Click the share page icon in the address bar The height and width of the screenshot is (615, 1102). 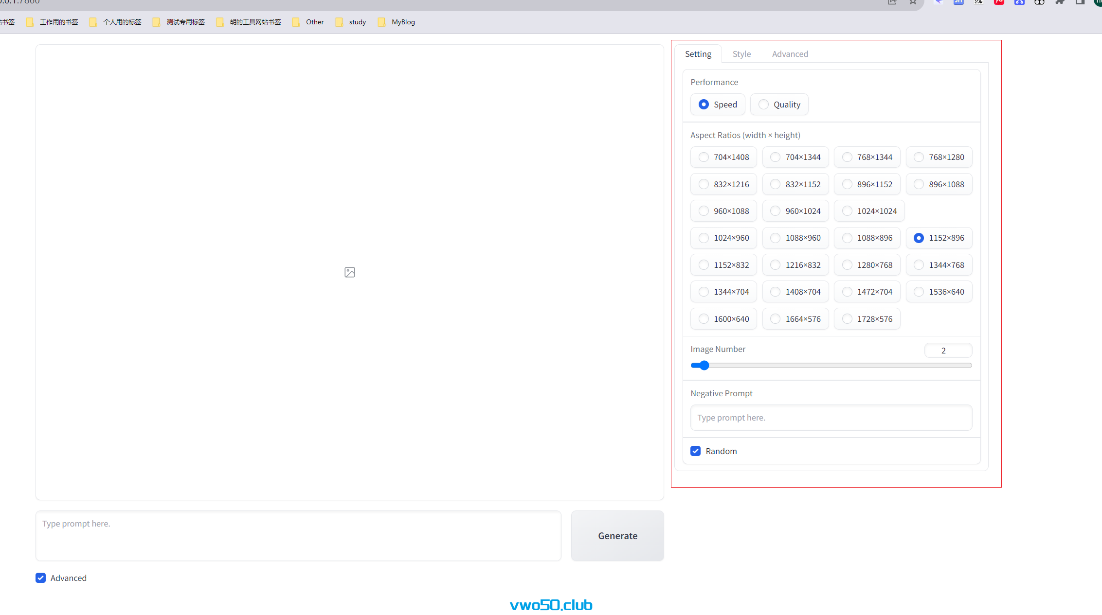892,2
